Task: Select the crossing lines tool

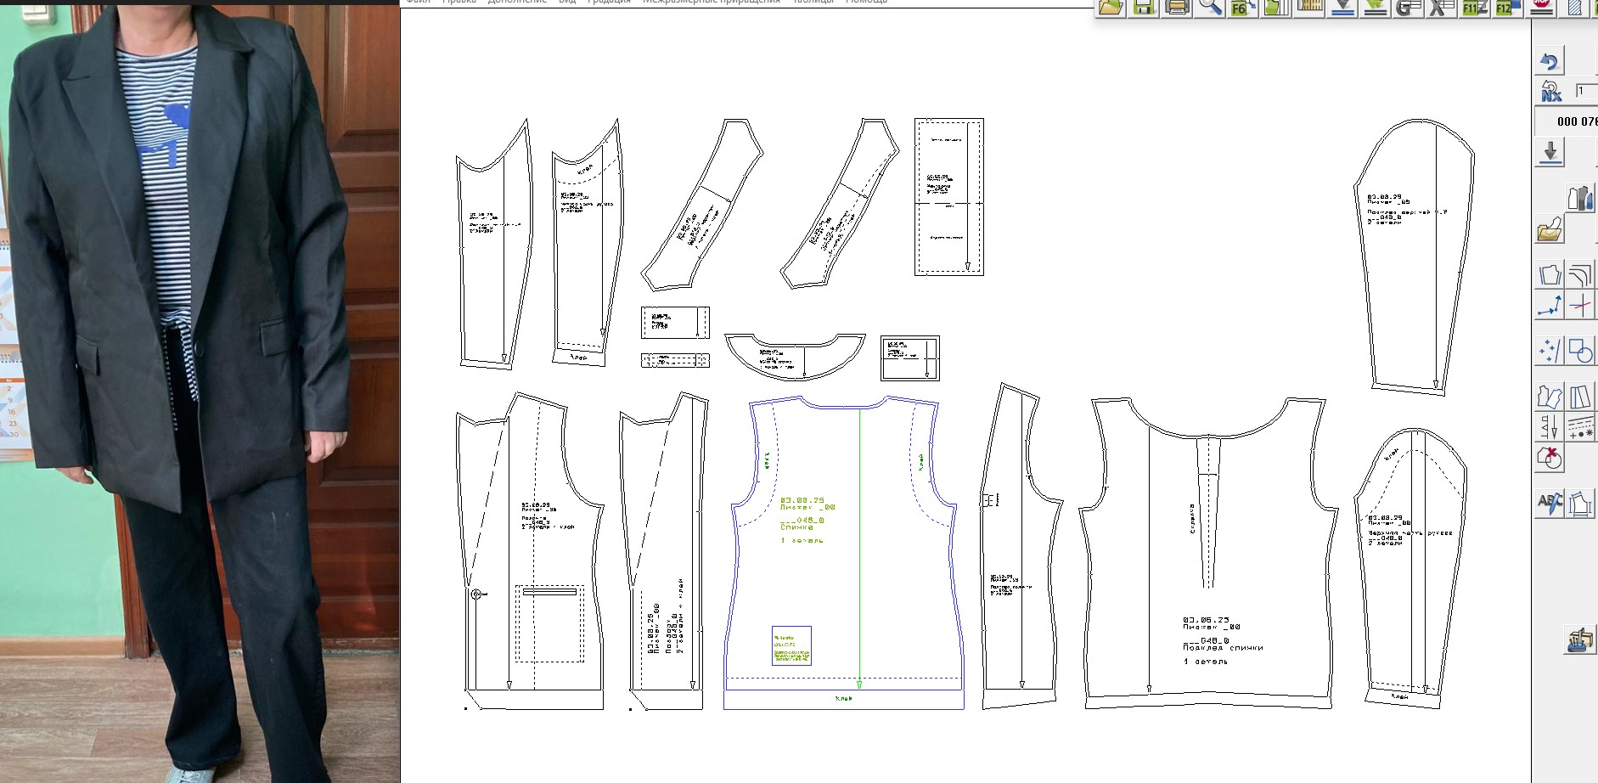Action: [1580, 305]
